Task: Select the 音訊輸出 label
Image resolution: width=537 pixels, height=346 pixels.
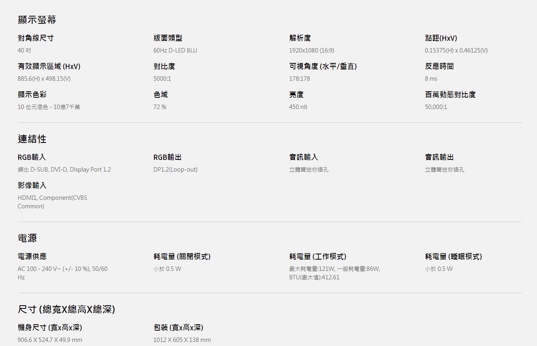Action: click(439, 157)
